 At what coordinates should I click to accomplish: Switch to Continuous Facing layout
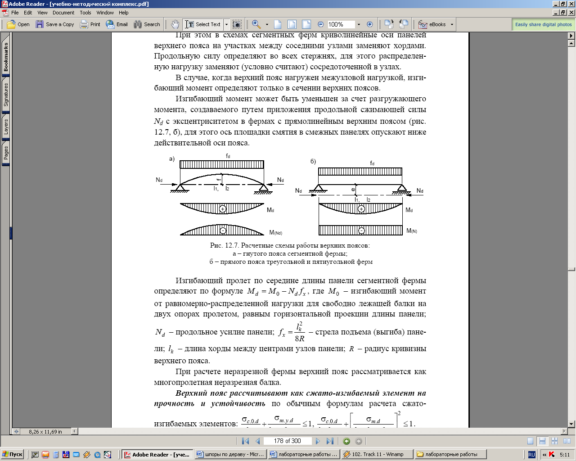tap(555, 441)
